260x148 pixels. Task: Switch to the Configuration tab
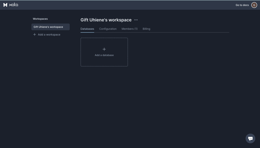pyautogui.click(x=108, y=29)
